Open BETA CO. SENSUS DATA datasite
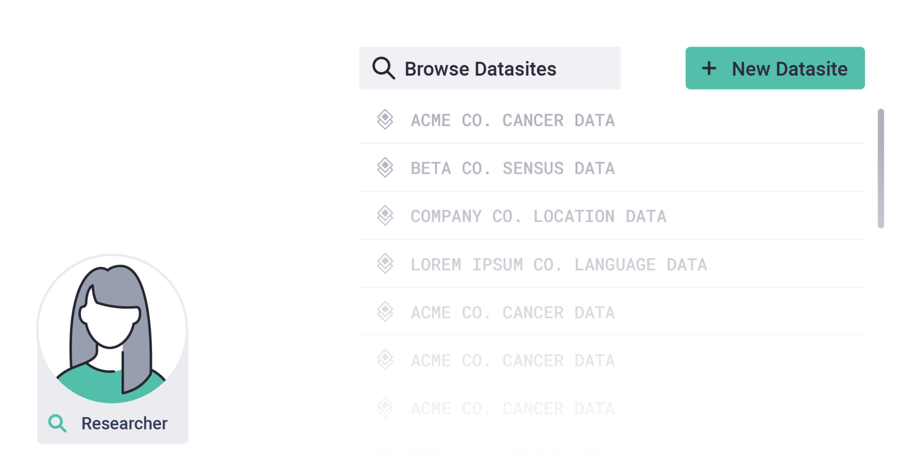This screenshot has width=915, height=470. coord(512,168)
